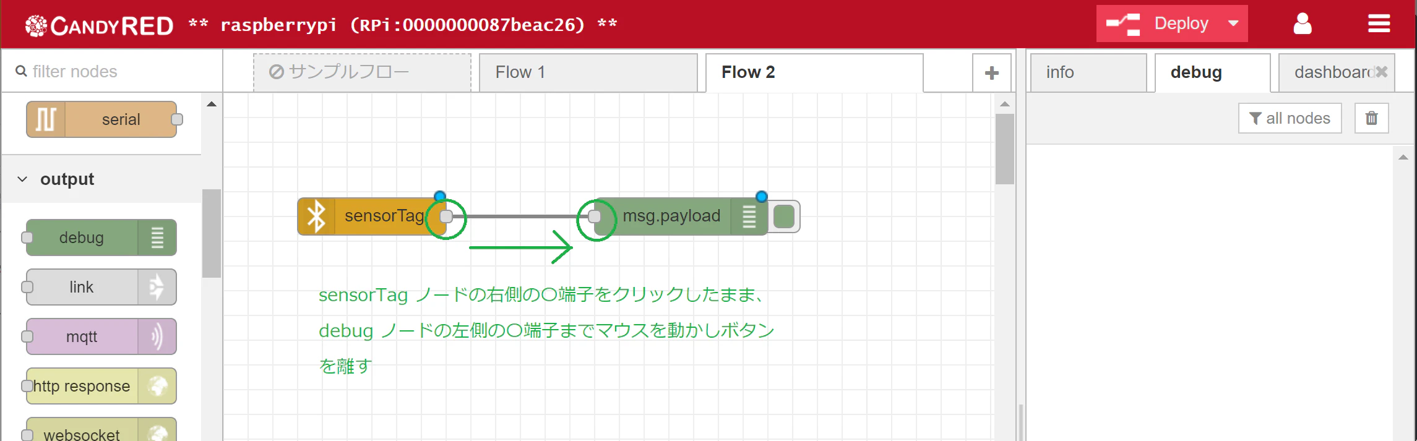Image resolution: width=1417 pixels, height=441 pixels.
Task: Click the msg.payload node input port
Action: pyautogui.click(x=595, y=216)
